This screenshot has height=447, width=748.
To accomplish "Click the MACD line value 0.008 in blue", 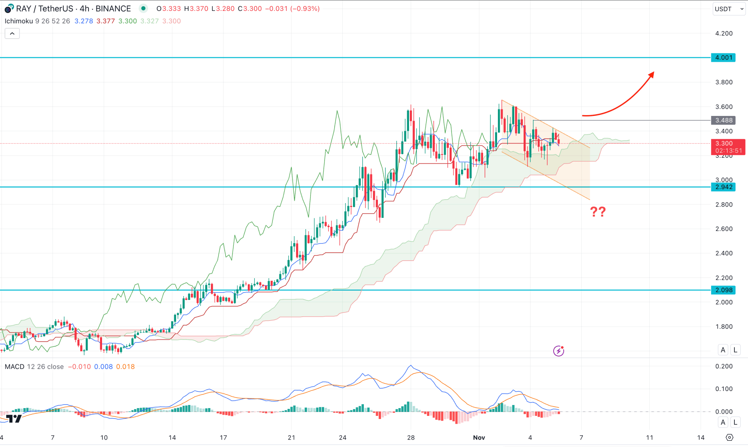I will tap(103, 366).
